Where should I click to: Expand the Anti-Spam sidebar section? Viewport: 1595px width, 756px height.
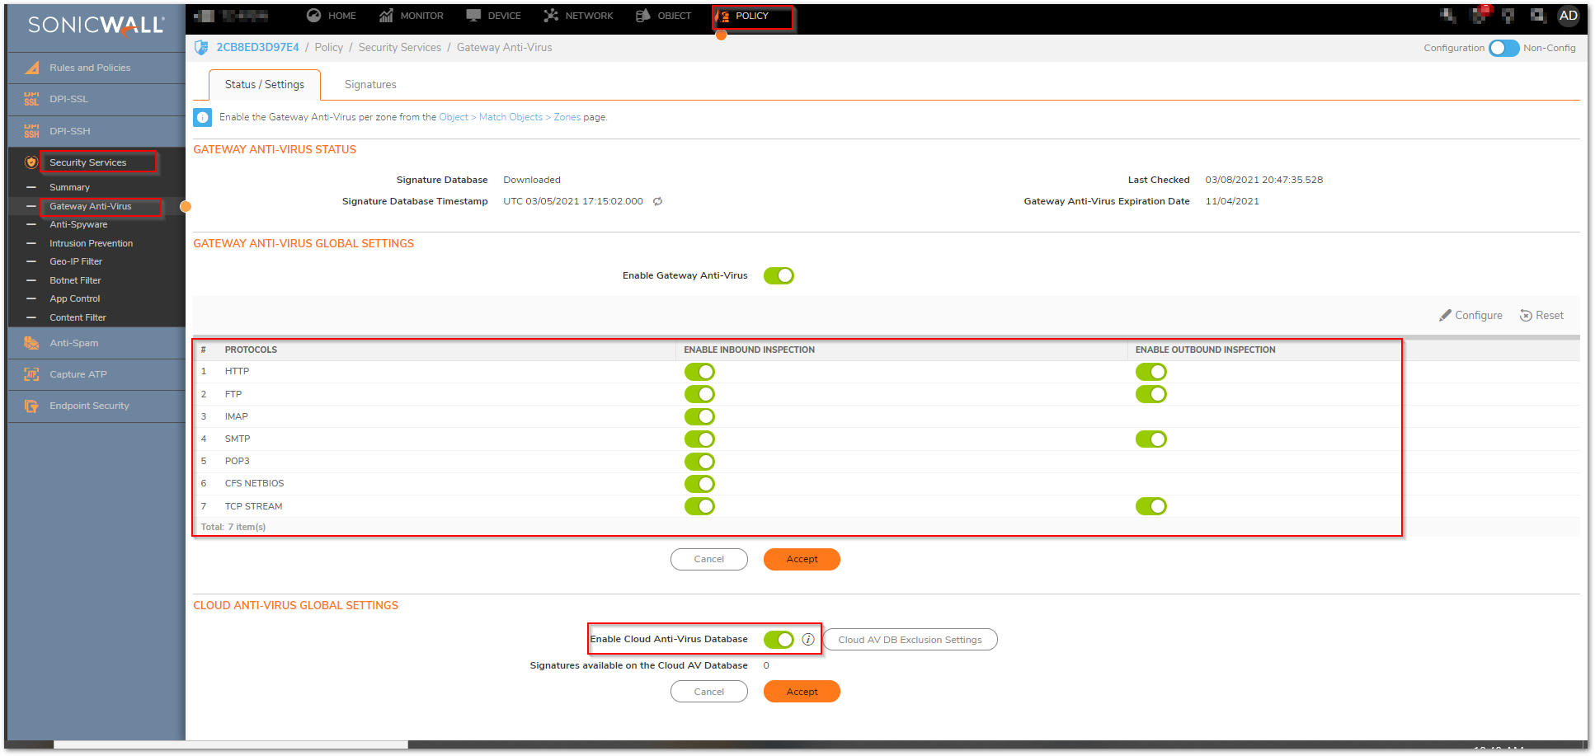pyautogui.click(x=96, y=343)
